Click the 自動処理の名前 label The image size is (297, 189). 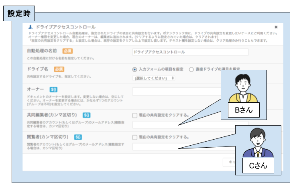pyautogui.click(x=42, y=51)
